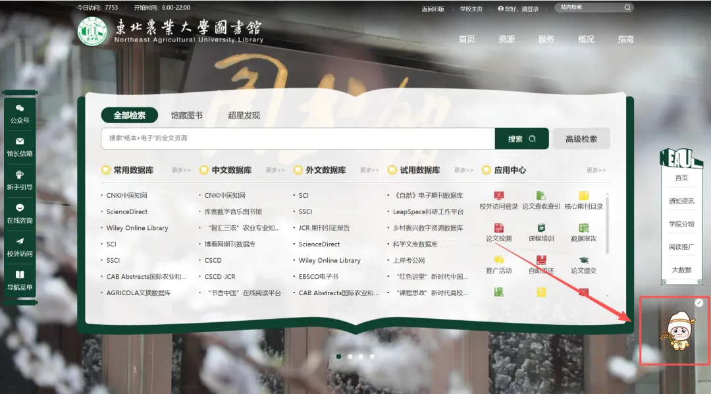Click the site search magnifier icon
The image size is (711, 394).
(x=627, y=7)
